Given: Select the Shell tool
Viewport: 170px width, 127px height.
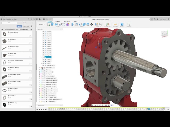Looking at the screenshot, I should (x=80, y=24).
